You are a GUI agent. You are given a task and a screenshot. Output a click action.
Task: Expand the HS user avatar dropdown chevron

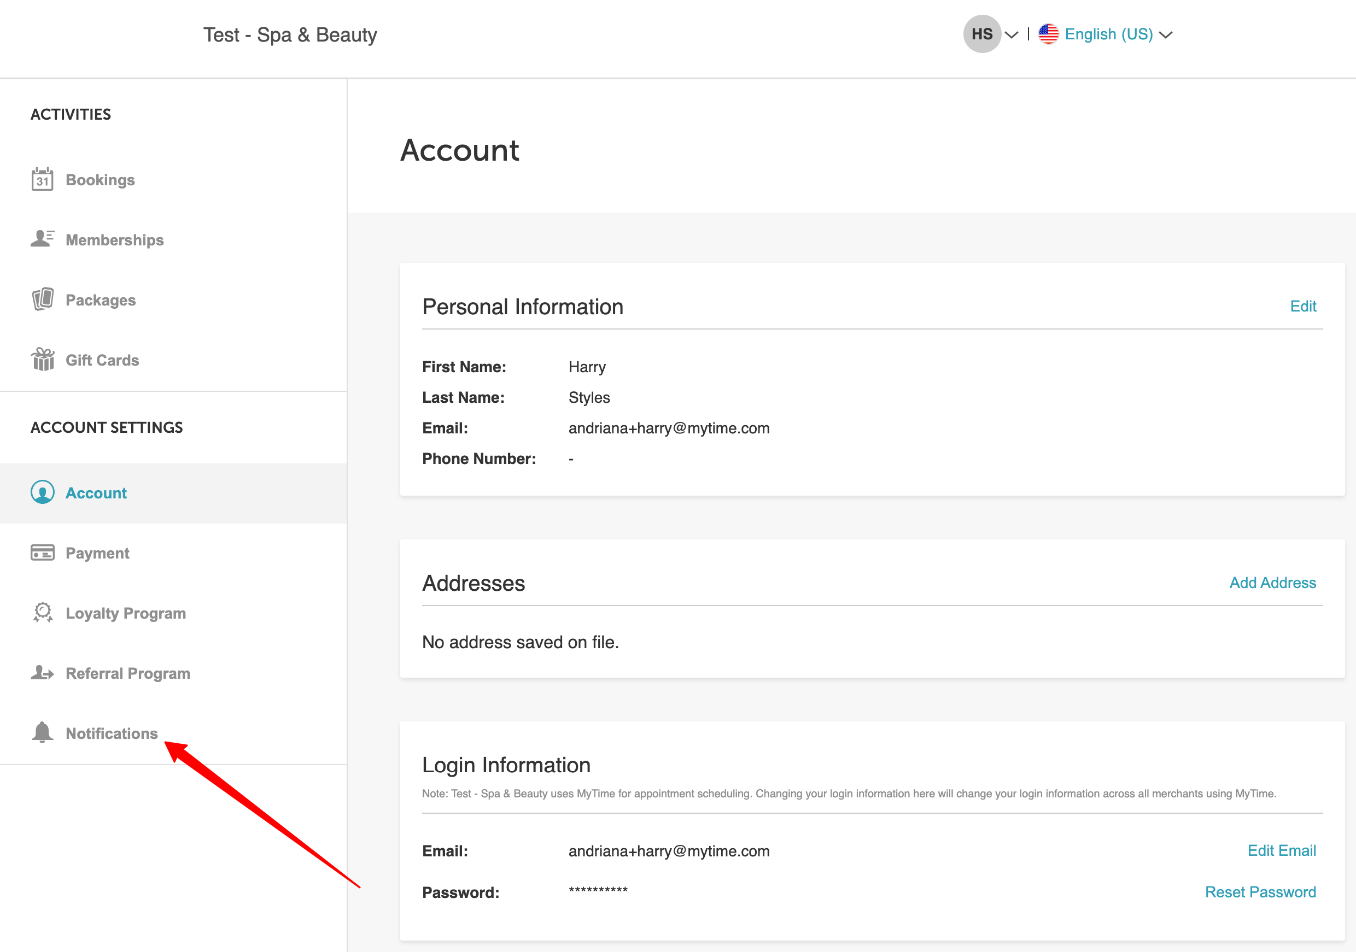pyautogui.click(x=1012, y=35)
